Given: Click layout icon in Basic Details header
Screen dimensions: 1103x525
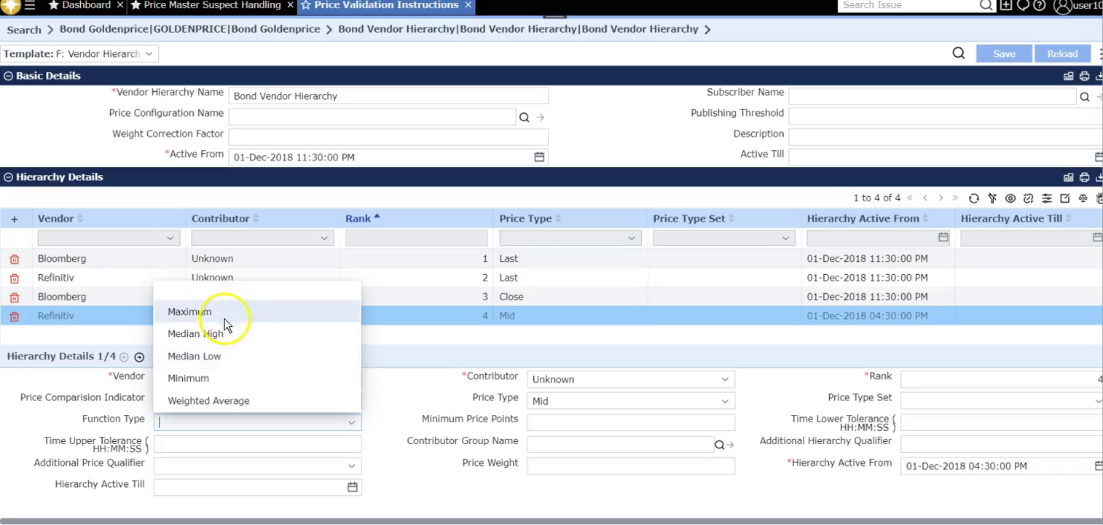Looking at the screenshot, I should 1069,76.
